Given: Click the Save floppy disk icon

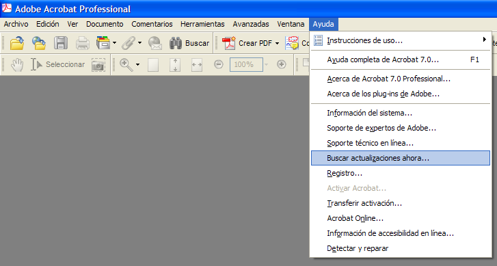Looking at the screenshot, I should point(61,43).
